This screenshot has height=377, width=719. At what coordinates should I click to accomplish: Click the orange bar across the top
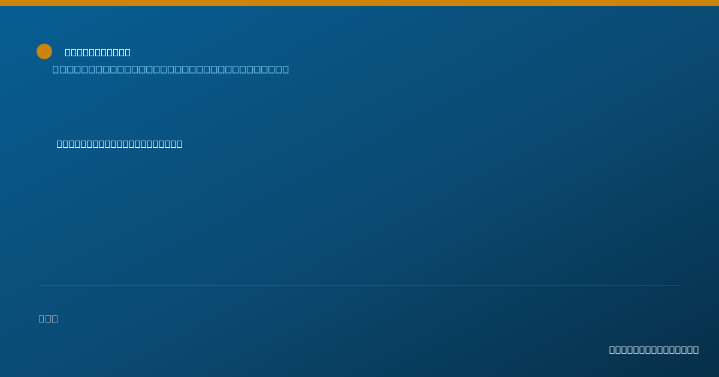pos(359,3)
